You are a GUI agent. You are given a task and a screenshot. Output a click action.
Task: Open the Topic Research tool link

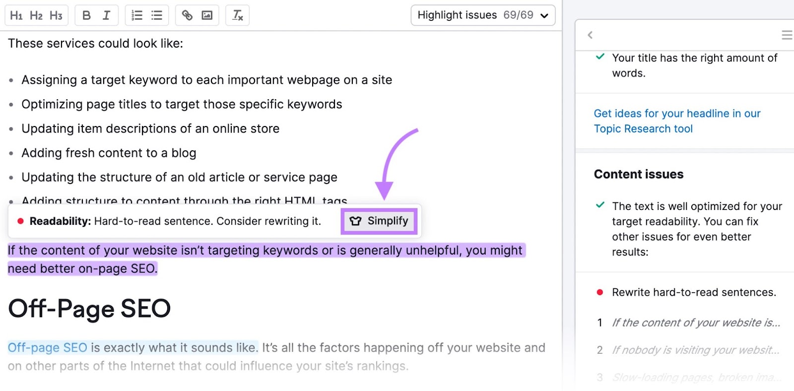(x=676, y=121)
